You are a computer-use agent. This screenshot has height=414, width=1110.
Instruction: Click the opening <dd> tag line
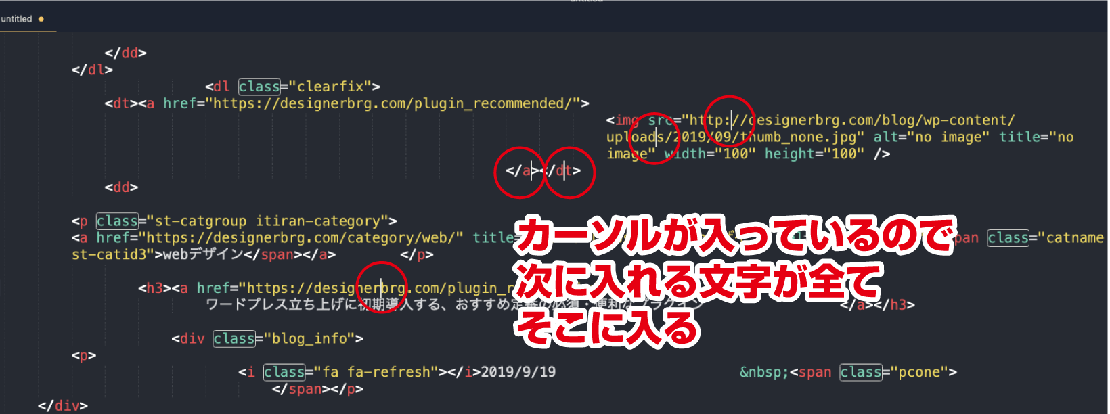(121, 187)
